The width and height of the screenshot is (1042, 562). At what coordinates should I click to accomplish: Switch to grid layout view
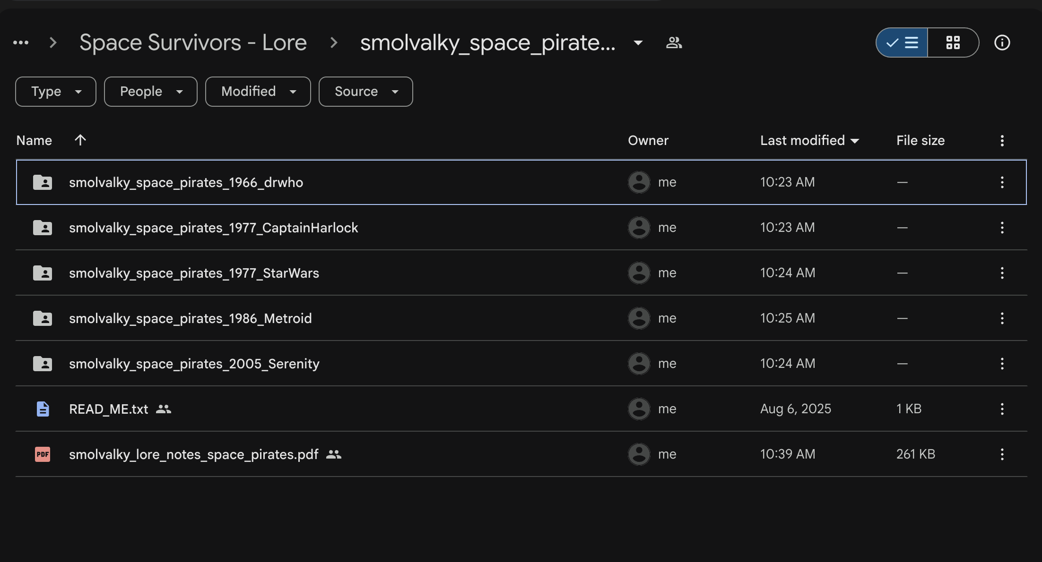[x=953, y=43]
